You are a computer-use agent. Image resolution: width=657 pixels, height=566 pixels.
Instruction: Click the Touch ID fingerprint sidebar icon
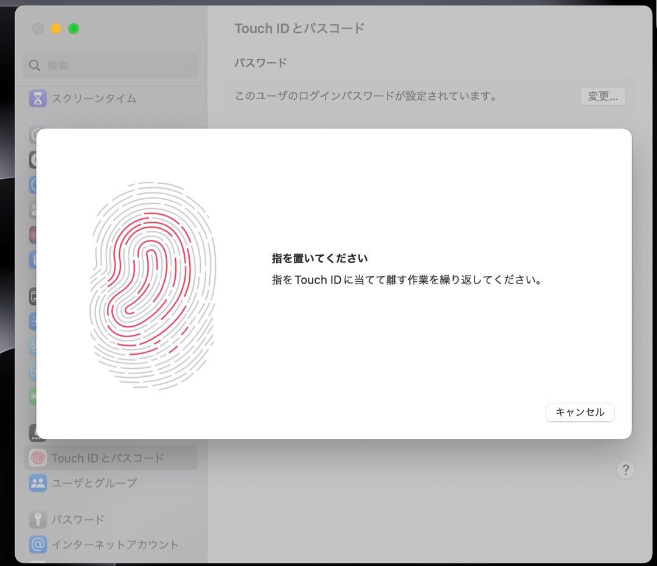[x=38, y=458]
